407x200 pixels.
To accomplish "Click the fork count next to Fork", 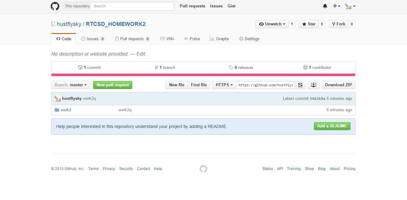I will [352, 24].
